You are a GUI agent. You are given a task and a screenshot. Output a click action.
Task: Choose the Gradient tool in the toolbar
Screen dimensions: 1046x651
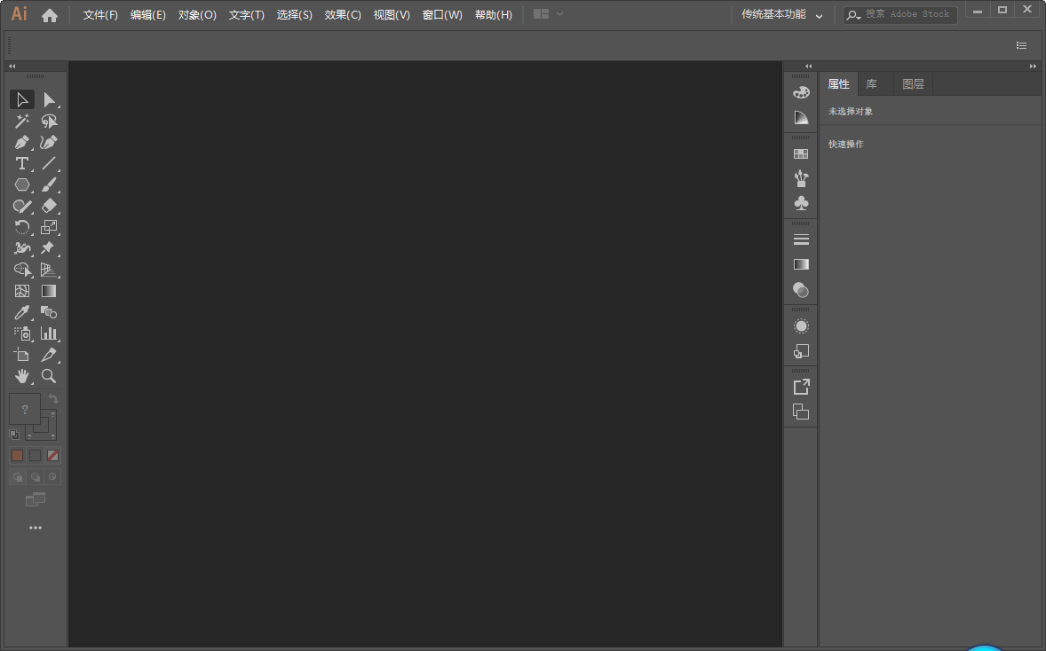(49, 291)
